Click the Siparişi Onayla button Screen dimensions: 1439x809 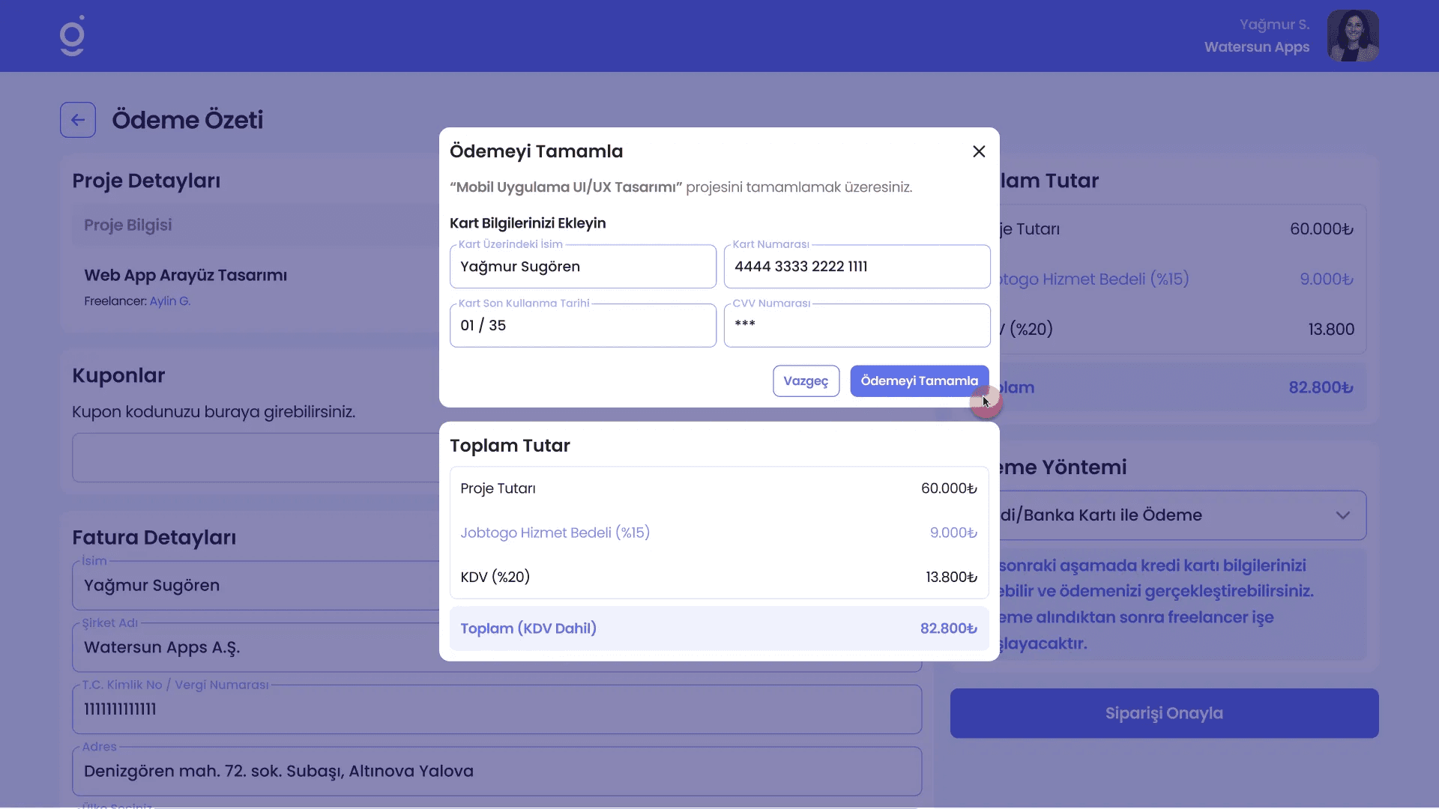(x=1163, y=713)
